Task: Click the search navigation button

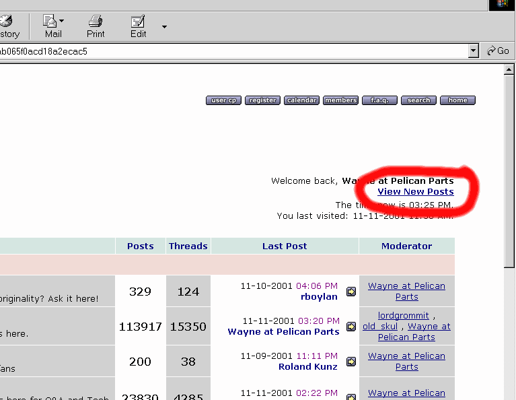Action: 418,100
